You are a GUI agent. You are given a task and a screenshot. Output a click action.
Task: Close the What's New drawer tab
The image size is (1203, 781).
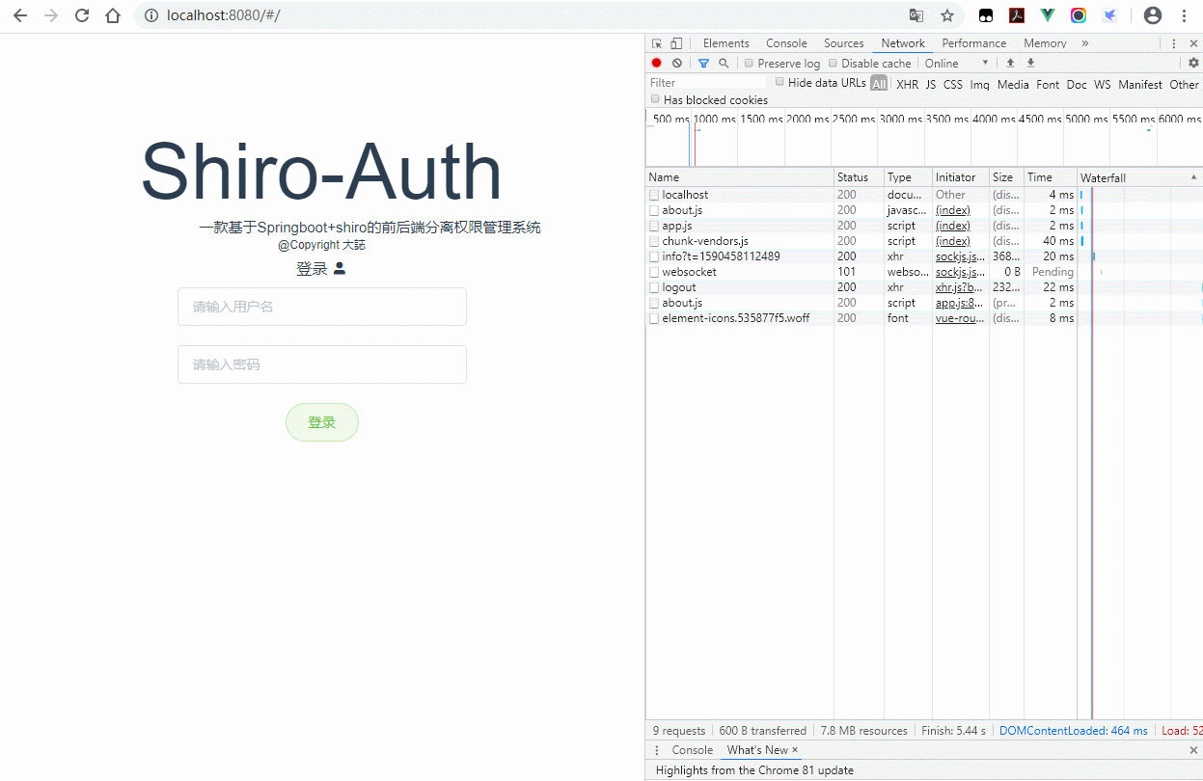tap(795, 750)
